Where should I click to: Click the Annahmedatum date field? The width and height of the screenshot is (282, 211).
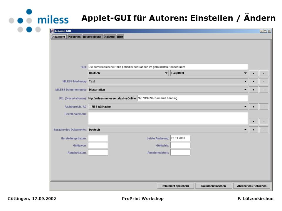180,152
